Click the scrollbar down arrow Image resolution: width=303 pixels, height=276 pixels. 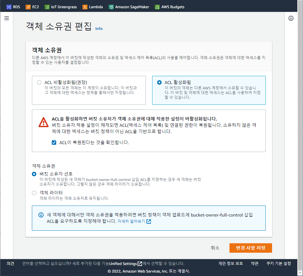(x=300, y=273)
